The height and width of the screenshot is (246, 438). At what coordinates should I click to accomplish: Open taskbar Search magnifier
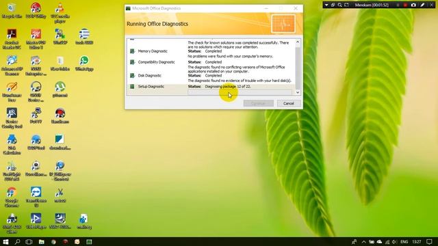[x=17, y=241]
